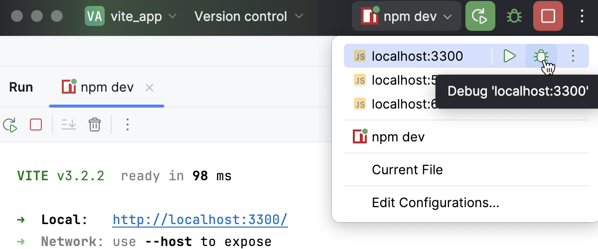Click the debug bug icon in title bar
The width and height of the screenshot is (598, 249).
[x=514, y=17]
